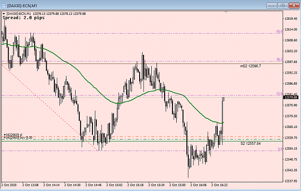Click the 38.2 Fibonacci level label

(x=279, y=60)
